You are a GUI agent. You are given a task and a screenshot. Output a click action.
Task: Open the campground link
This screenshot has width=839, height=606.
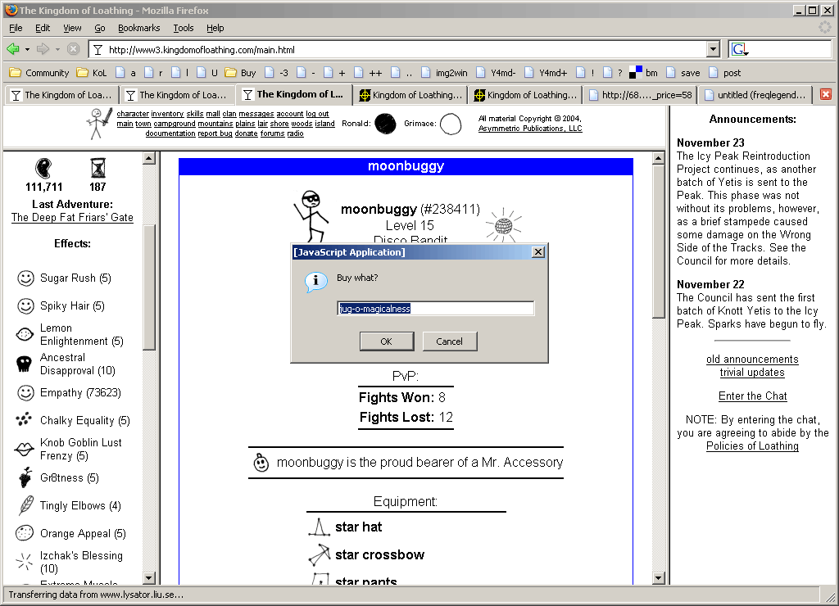(175, 124)
